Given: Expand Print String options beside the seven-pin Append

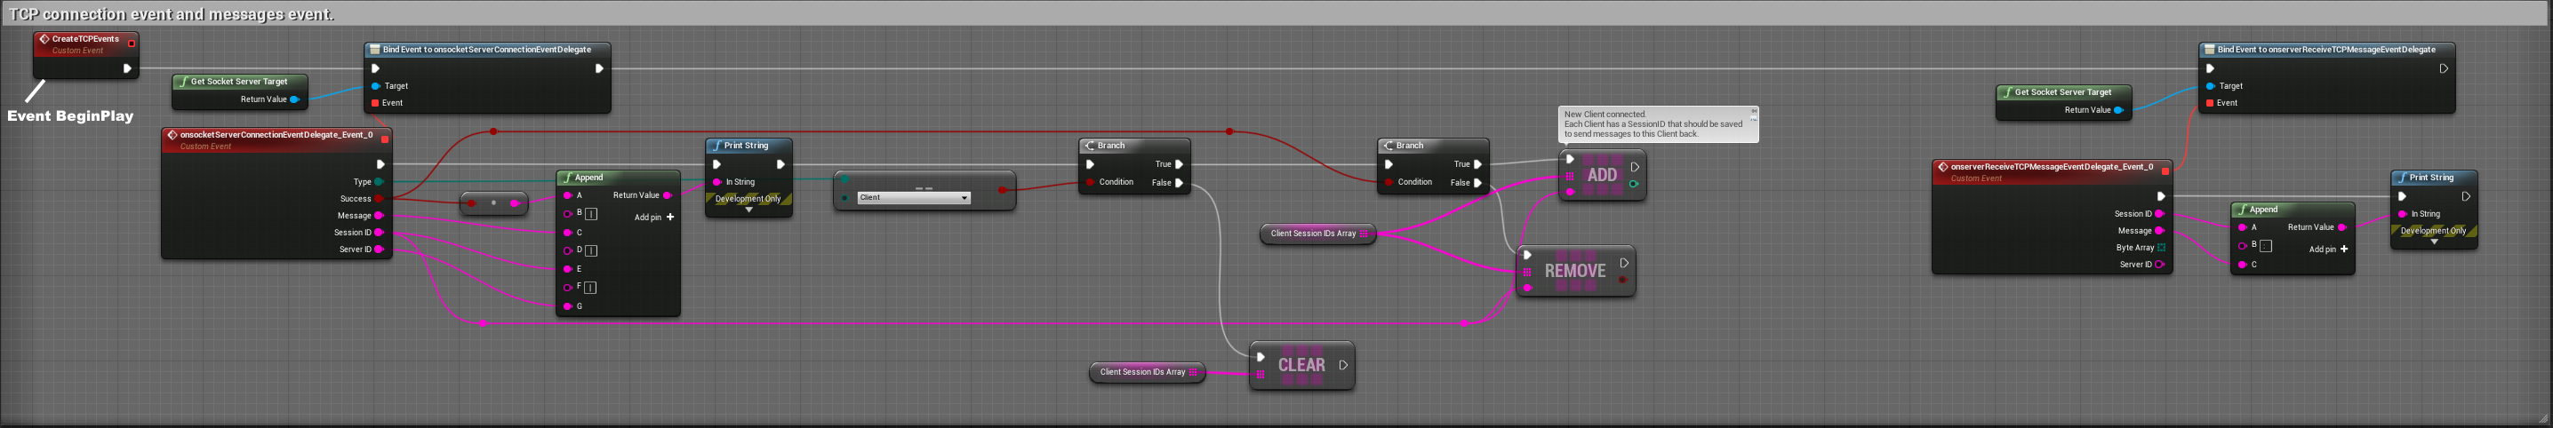Looking at the screenshot, I should click(748, 210).
